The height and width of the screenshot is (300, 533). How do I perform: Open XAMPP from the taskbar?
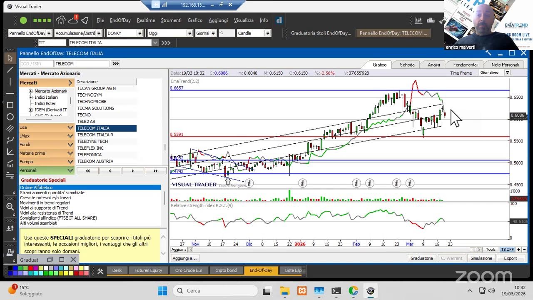click(x=301, y=290)
